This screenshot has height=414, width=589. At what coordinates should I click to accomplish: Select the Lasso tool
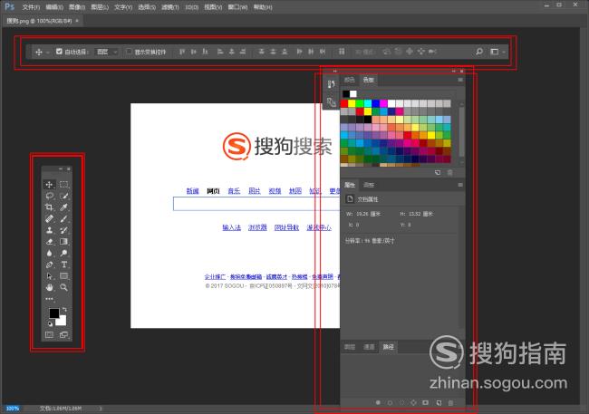click(x=49, y=196)
